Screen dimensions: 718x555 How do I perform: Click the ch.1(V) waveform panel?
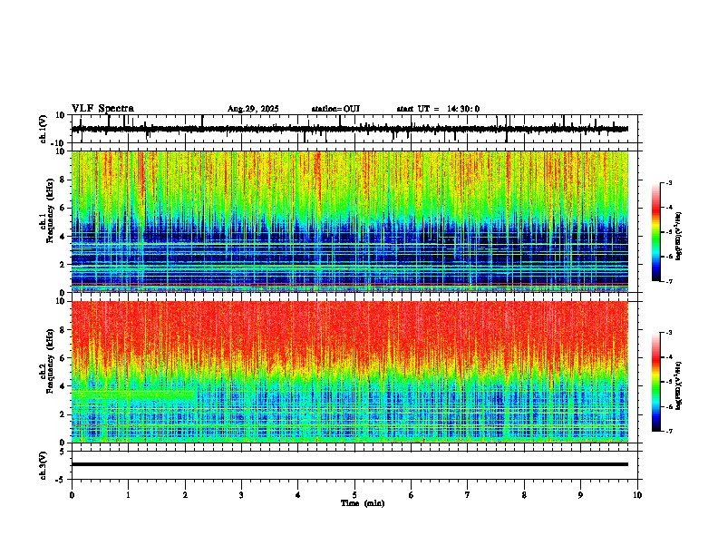pos(354,129)
